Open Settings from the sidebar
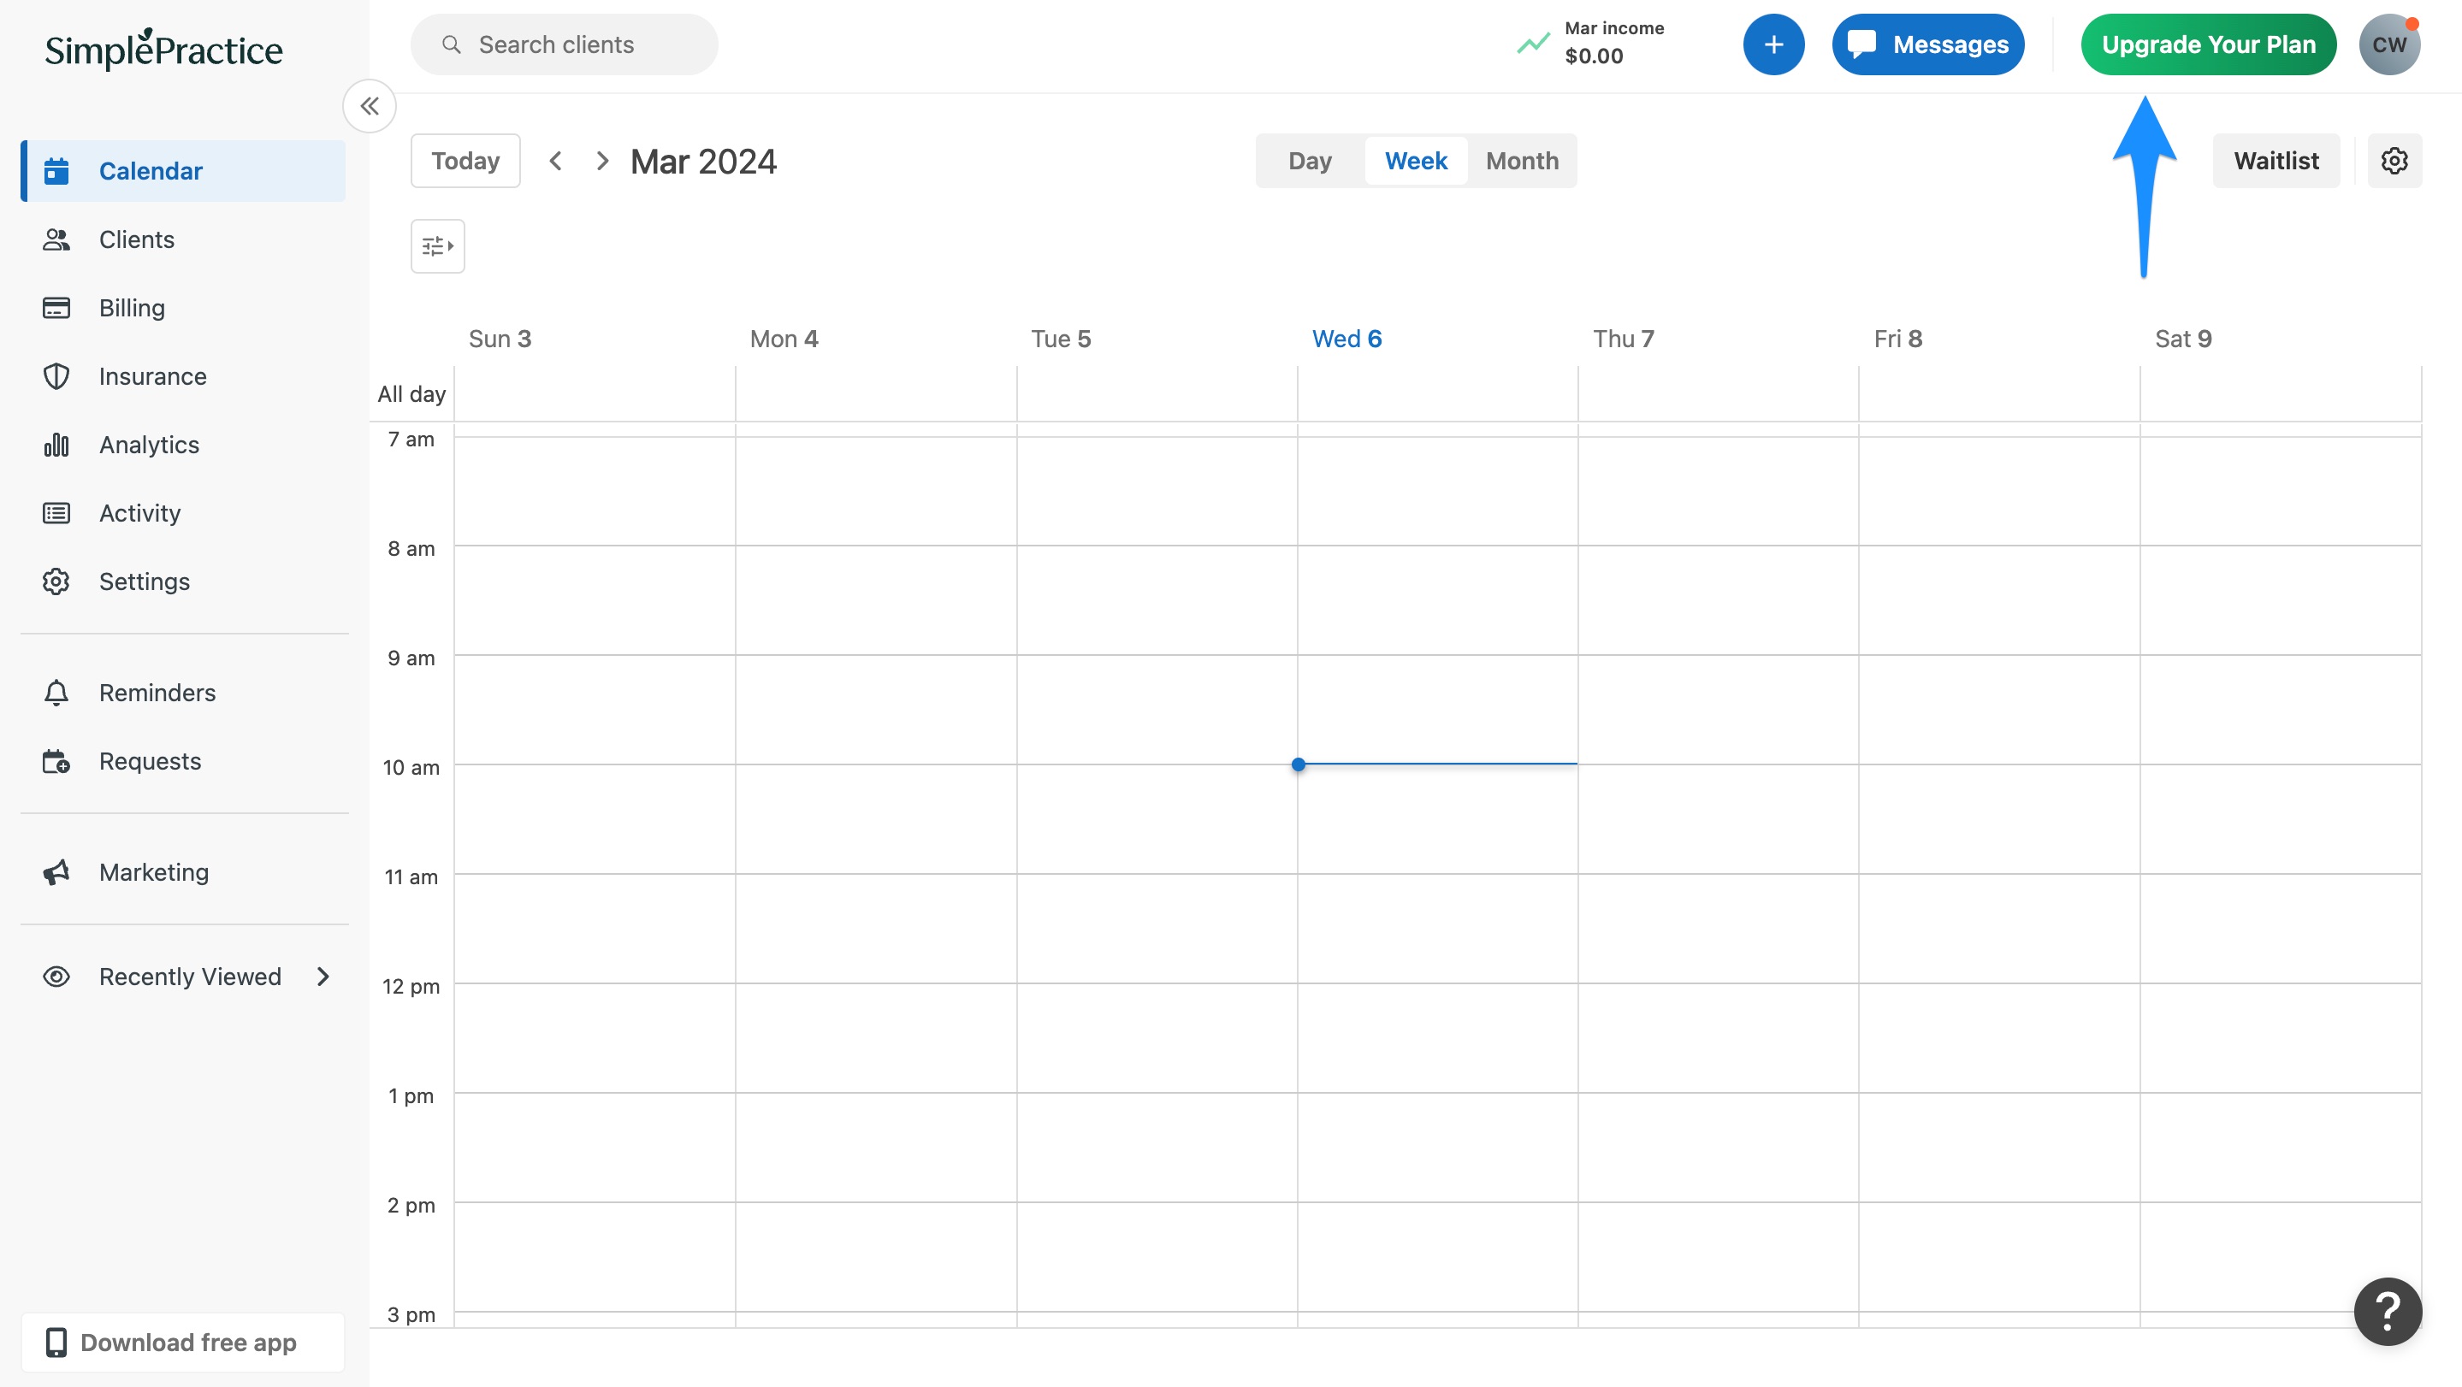Viewport: 2462px width, 1387px height. click(x=184, y=581)
